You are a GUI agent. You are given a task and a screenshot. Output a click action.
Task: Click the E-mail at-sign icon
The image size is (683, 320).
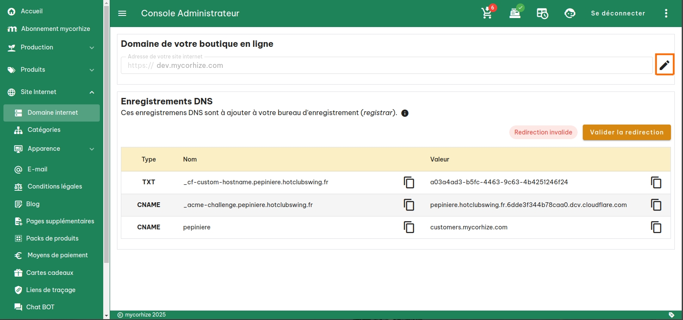tap(18, 170)
